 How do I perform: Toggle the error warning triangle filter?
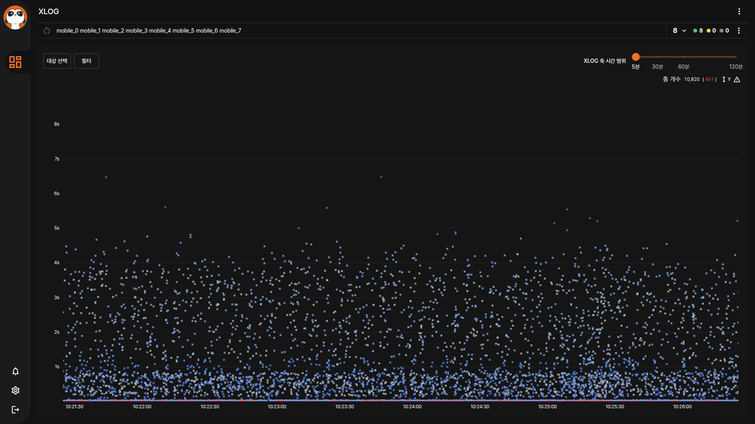pos(737,79)
